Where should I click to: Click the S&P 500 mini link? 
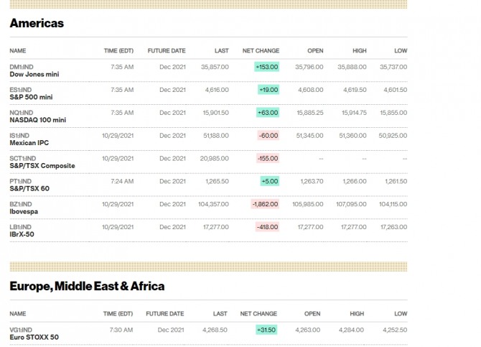tap(32, 97)
